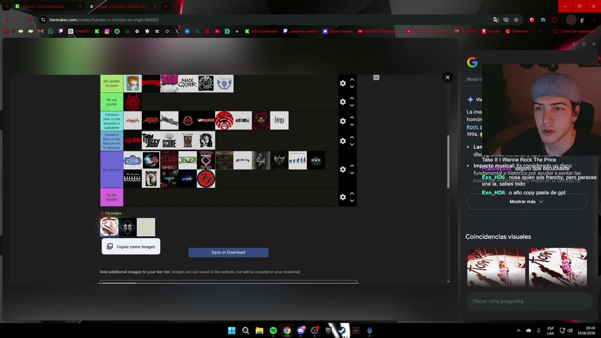This screenshot has width=601, height=338.
Task: Click the 'No me gustan' green tier label
Action: tap(112, 102)
